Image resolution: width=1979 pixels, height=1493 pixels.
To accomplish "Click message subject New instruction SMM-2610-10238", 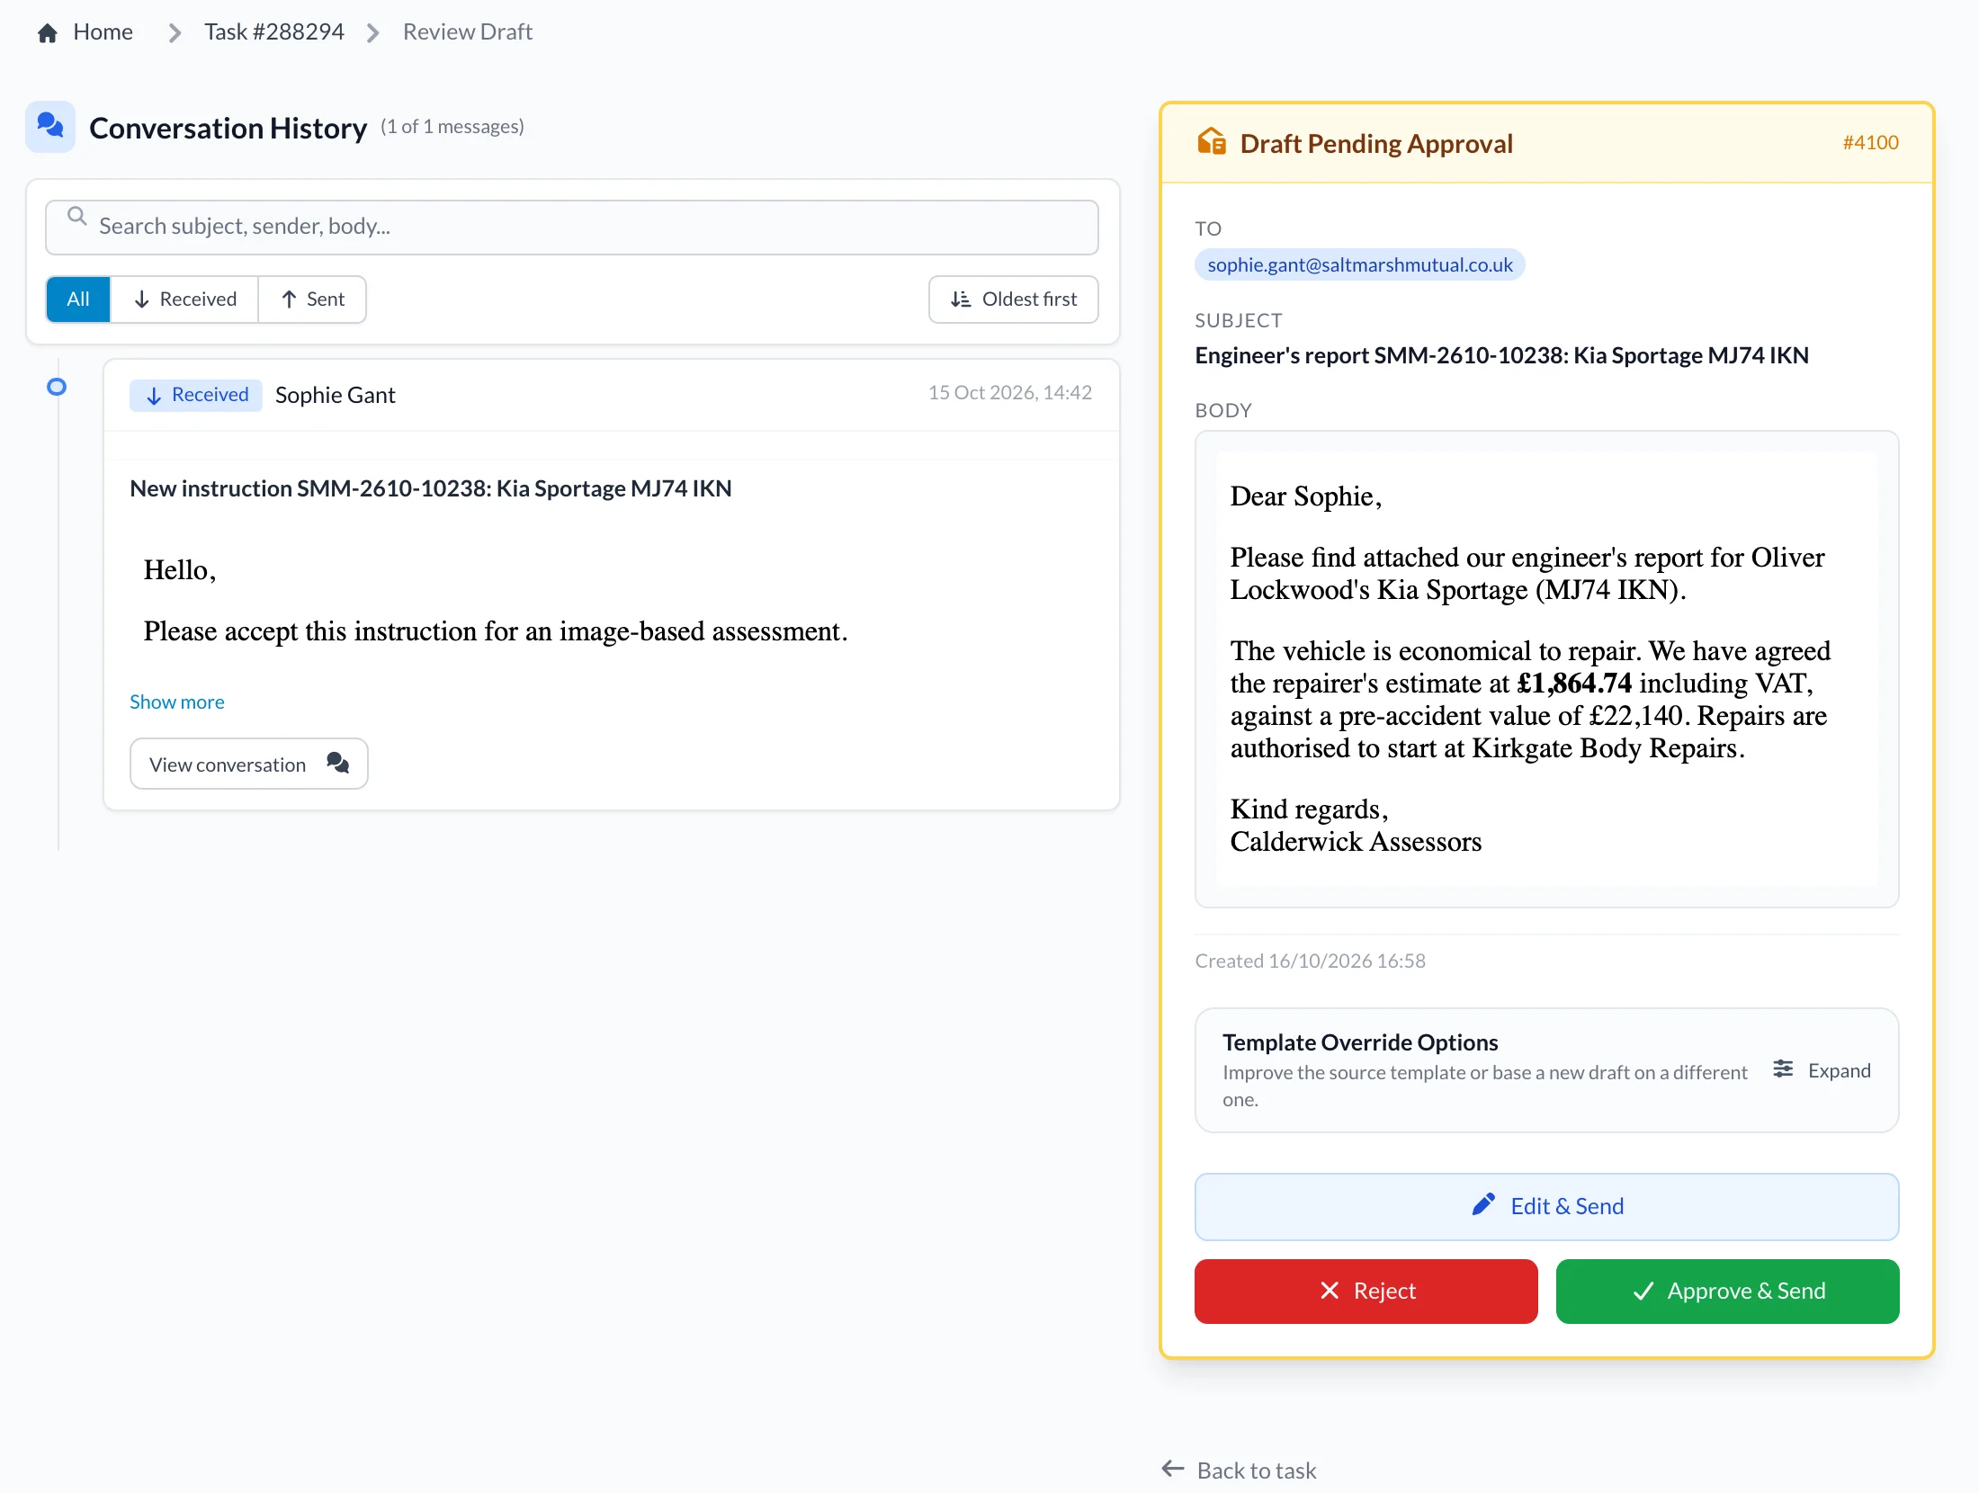I will [431, 488].
